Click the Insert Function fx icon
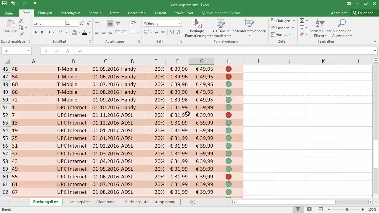This screenshot has height=213, width=379. 68,51
